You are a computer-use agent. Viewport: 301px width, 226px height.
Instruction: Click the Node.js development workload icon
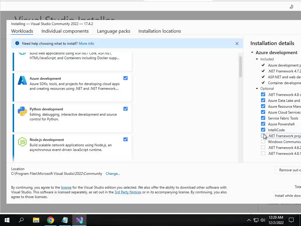tap(22, 142)
